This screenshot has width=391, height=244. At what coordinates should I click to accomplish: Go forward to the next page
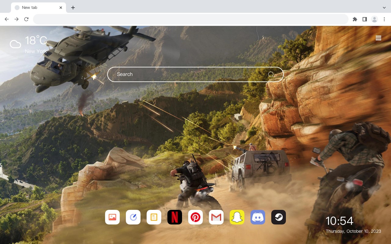(16, 19)
